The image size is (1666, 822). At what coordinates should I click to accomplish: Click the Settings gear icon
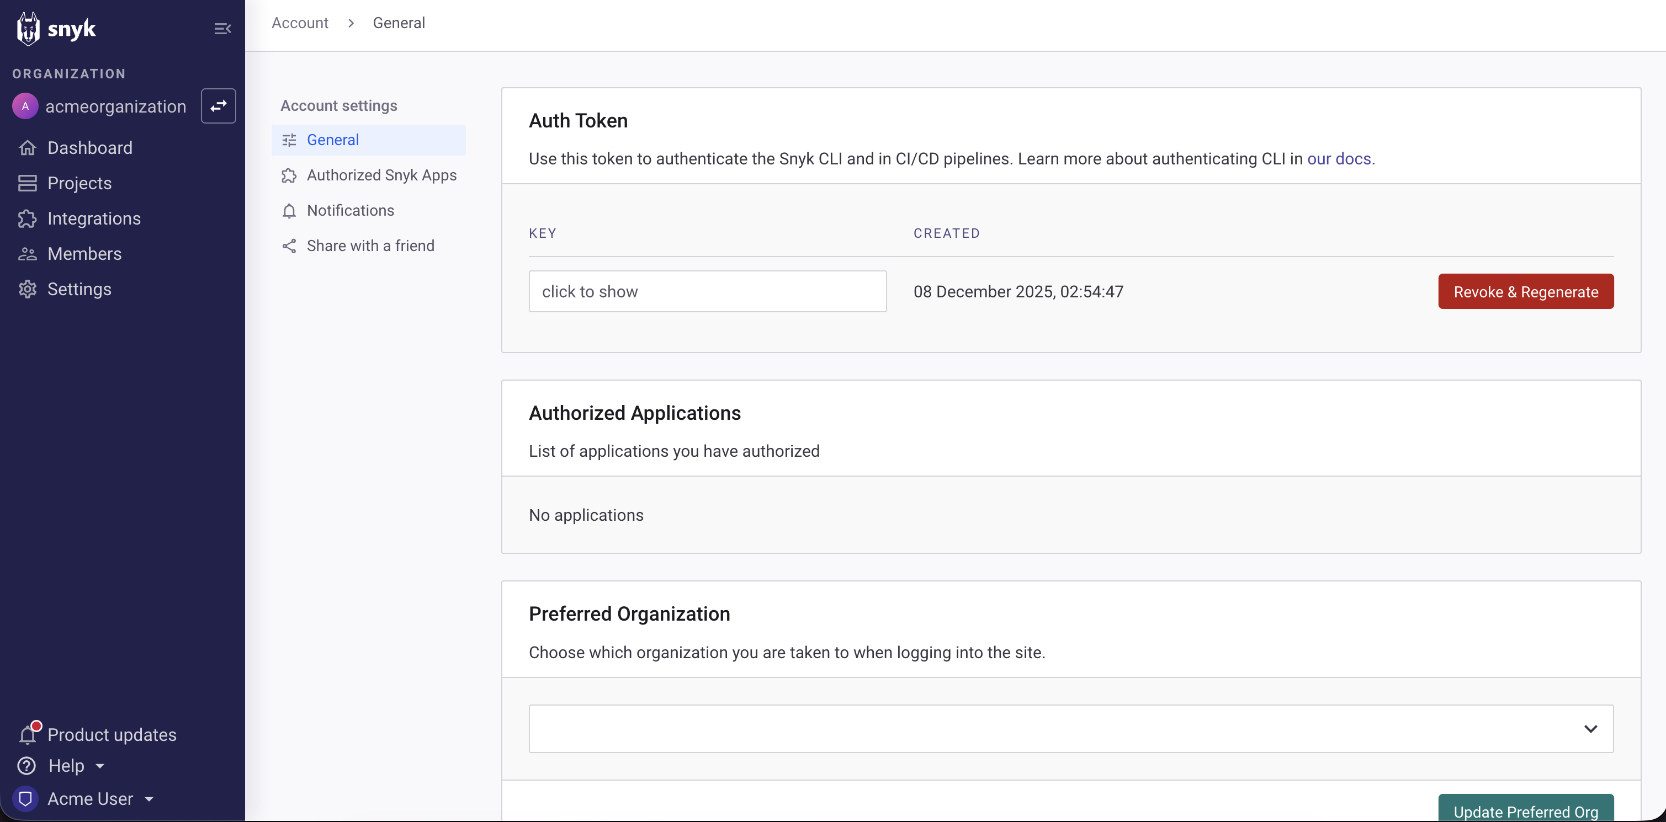27,289
